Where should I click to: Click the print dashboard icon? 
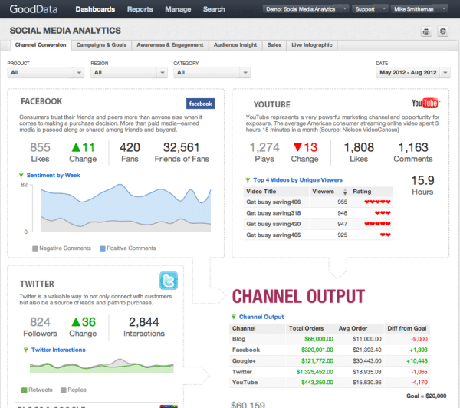pos(426,31)
